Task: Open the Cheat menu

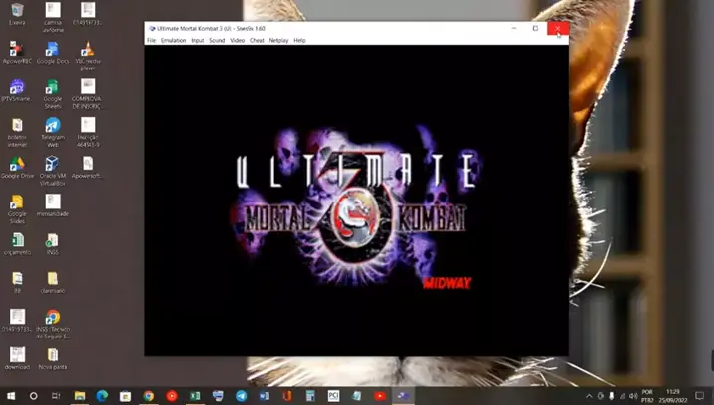Action: click(257, 40)
